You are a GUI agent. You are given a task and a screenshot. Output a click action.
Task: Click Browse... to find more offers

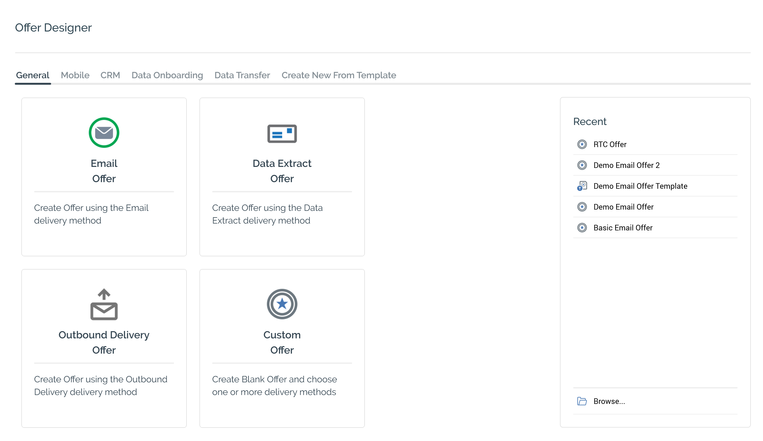tap(609, 401)
